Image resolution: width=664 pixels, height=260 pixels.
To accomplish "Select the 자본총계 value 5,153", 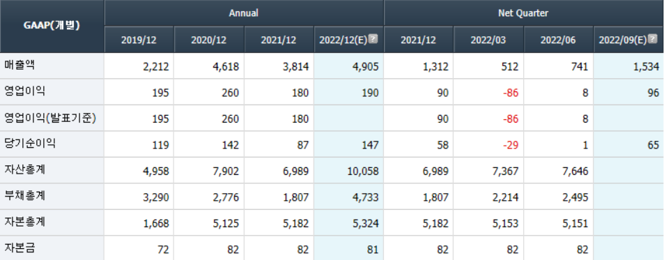I will (x=505, y=224).
